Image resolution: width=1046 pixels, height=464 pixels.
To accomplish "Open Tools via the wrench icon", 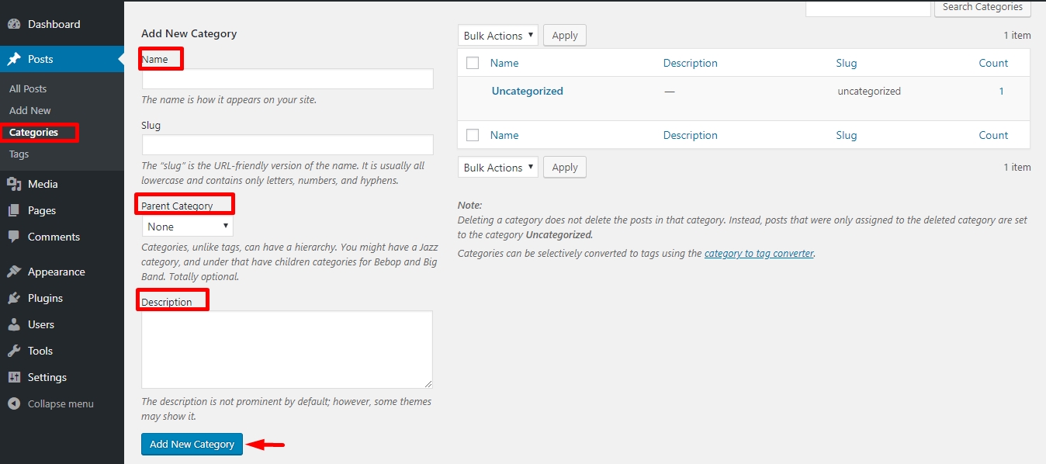I will pyautogui.click(x=14, y=351).
